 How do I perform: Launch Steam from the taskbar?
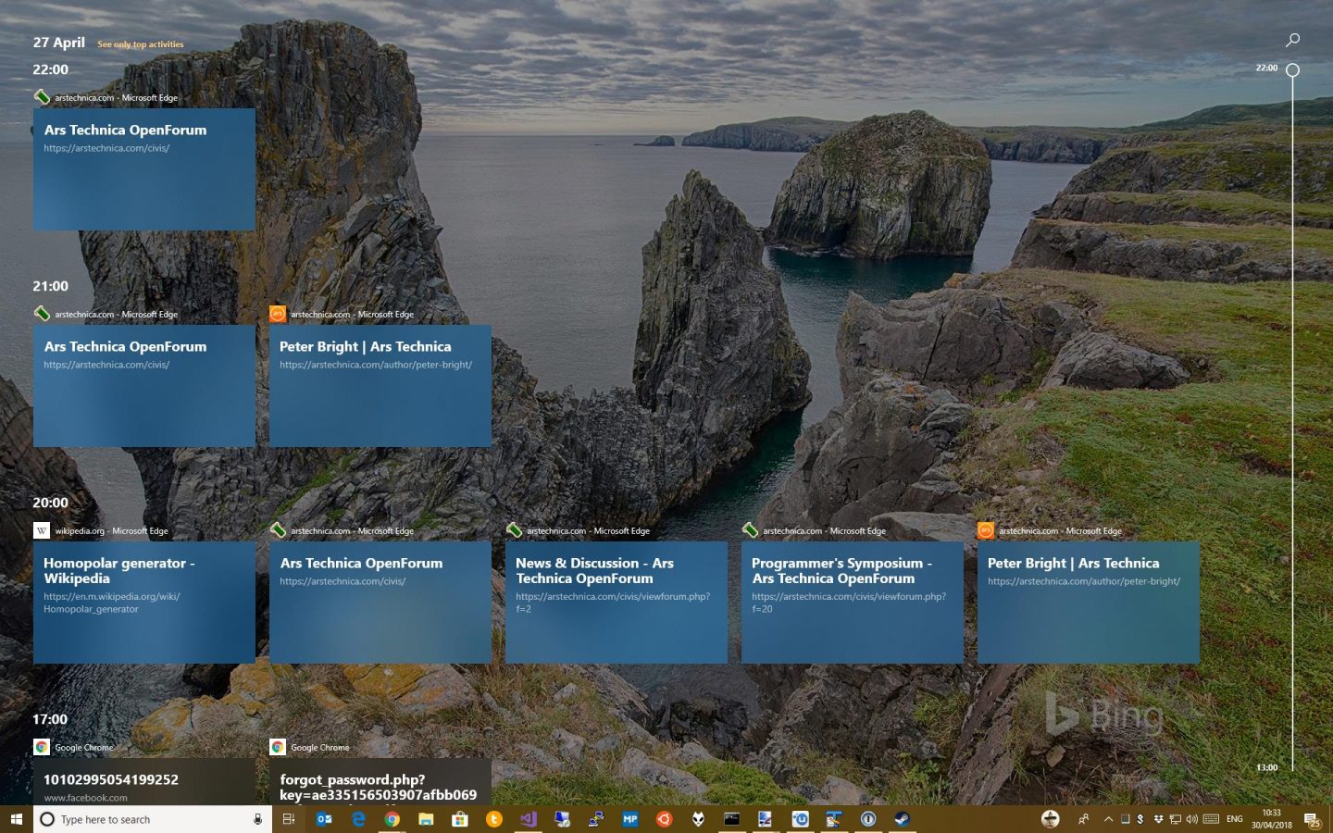pyautogui.click(x=902, y=818)
